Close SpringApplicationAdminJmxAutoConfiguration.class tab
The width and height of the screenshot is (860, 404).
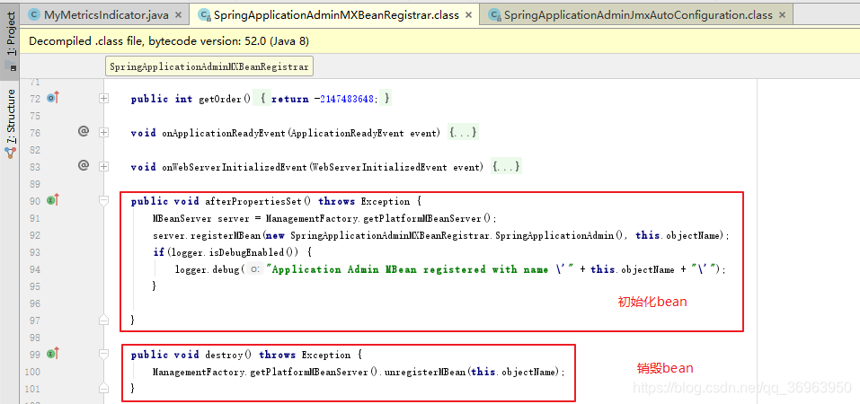point(782,15)
